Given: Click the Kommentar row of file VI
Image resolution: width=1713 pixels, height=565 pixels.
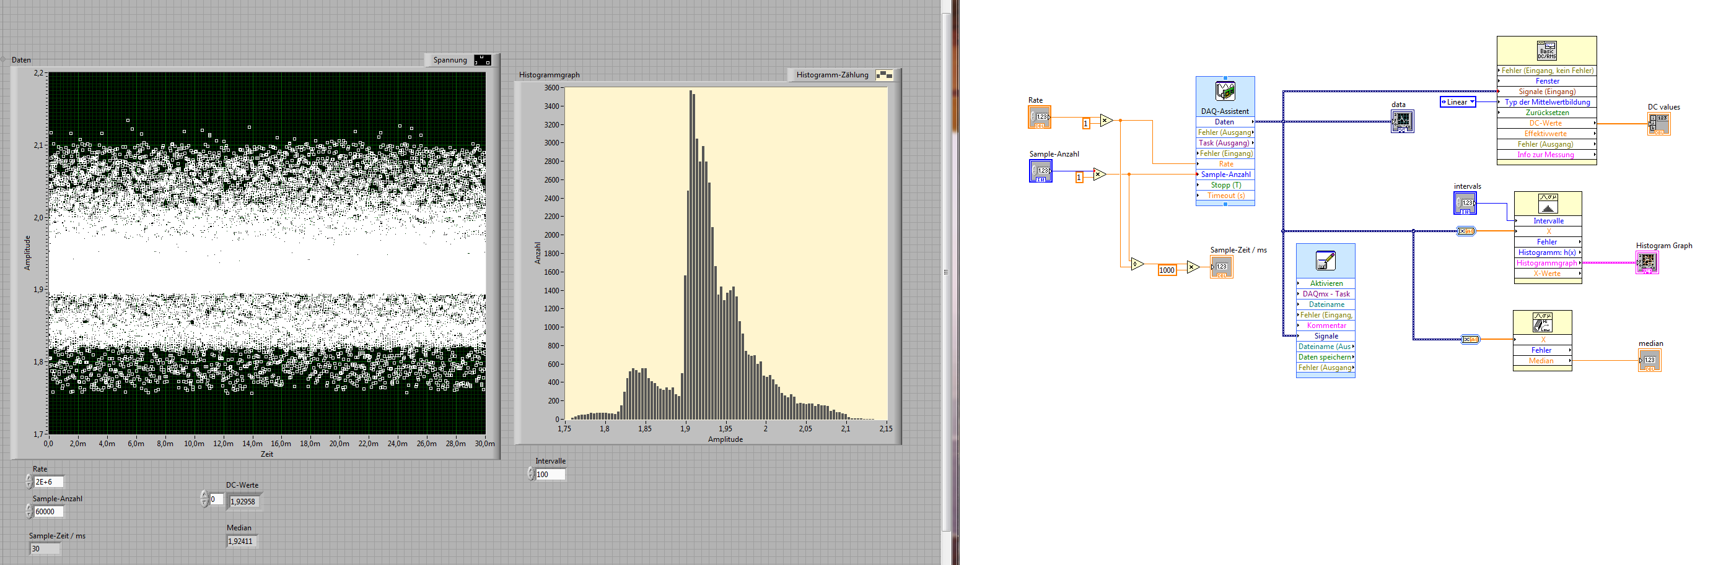Looking at the screenshot, I should click(1325, 326).
